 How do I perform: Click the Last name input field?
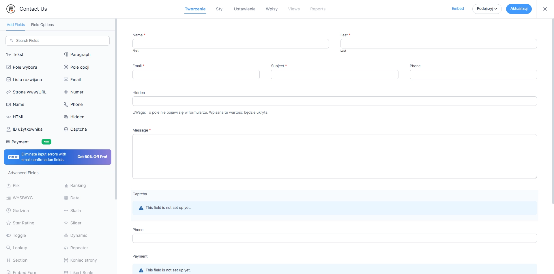(x=439, y=44)
